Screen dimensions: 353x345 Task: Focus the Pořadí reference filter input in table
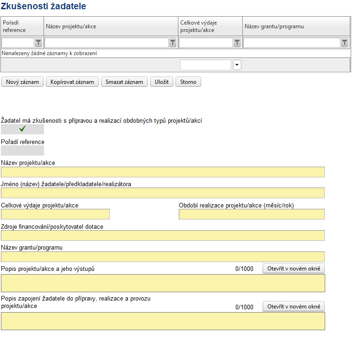[x=18, y=43]
